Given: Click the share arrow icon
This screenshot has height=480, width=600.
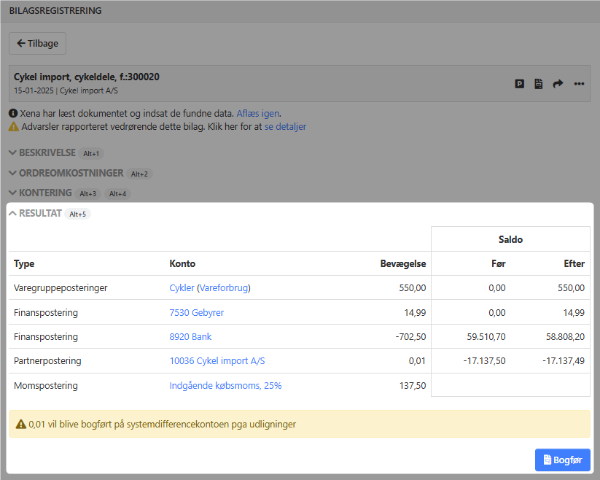Looking at the screenshot, I should 558,84.
